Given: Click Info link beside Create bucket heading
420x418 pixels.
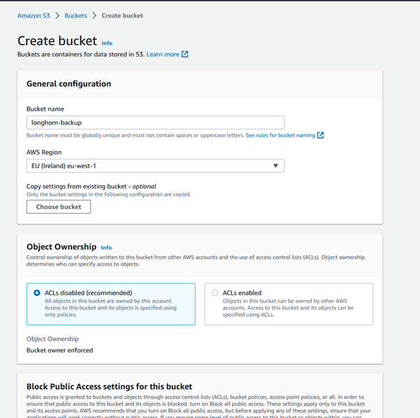Looking at the screenshot, I should click(107, 43).
